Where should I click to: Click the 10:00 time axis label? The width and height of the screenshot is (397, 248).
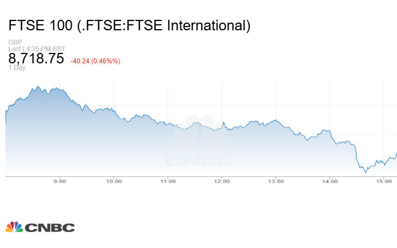click(114, 181)
